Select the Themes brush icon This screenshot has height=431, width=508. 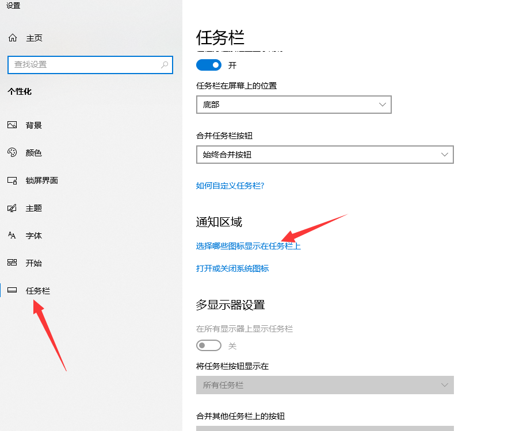[12, 208]
